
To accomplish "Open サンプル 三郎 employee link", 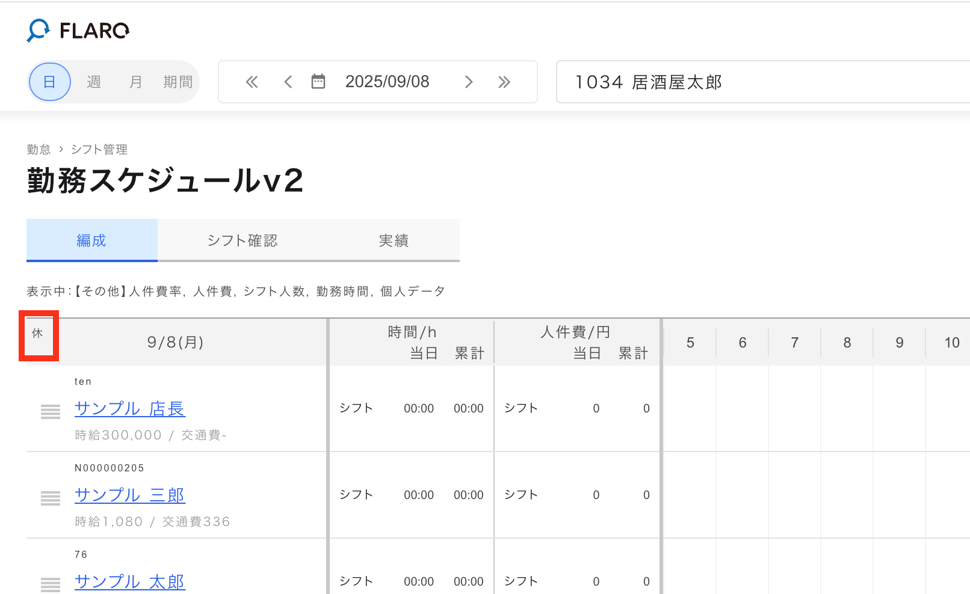I will (x=130, y=495).
